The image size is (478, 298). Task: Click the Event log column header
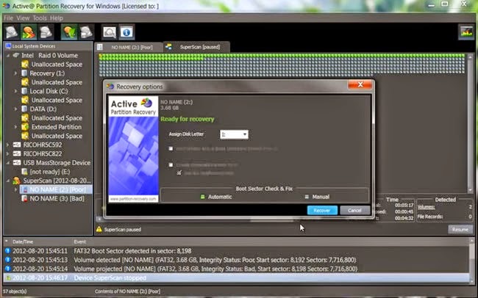coord(79,242)
